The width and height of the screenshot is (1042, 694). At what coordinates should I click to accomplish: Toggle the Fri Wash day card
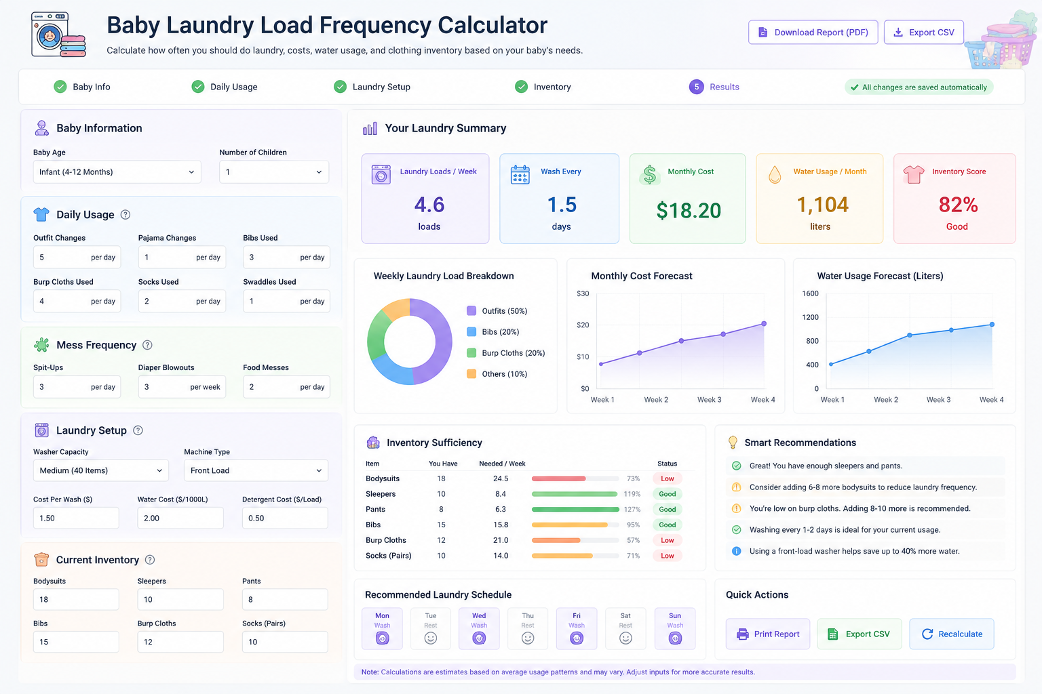tap(577, 629)
